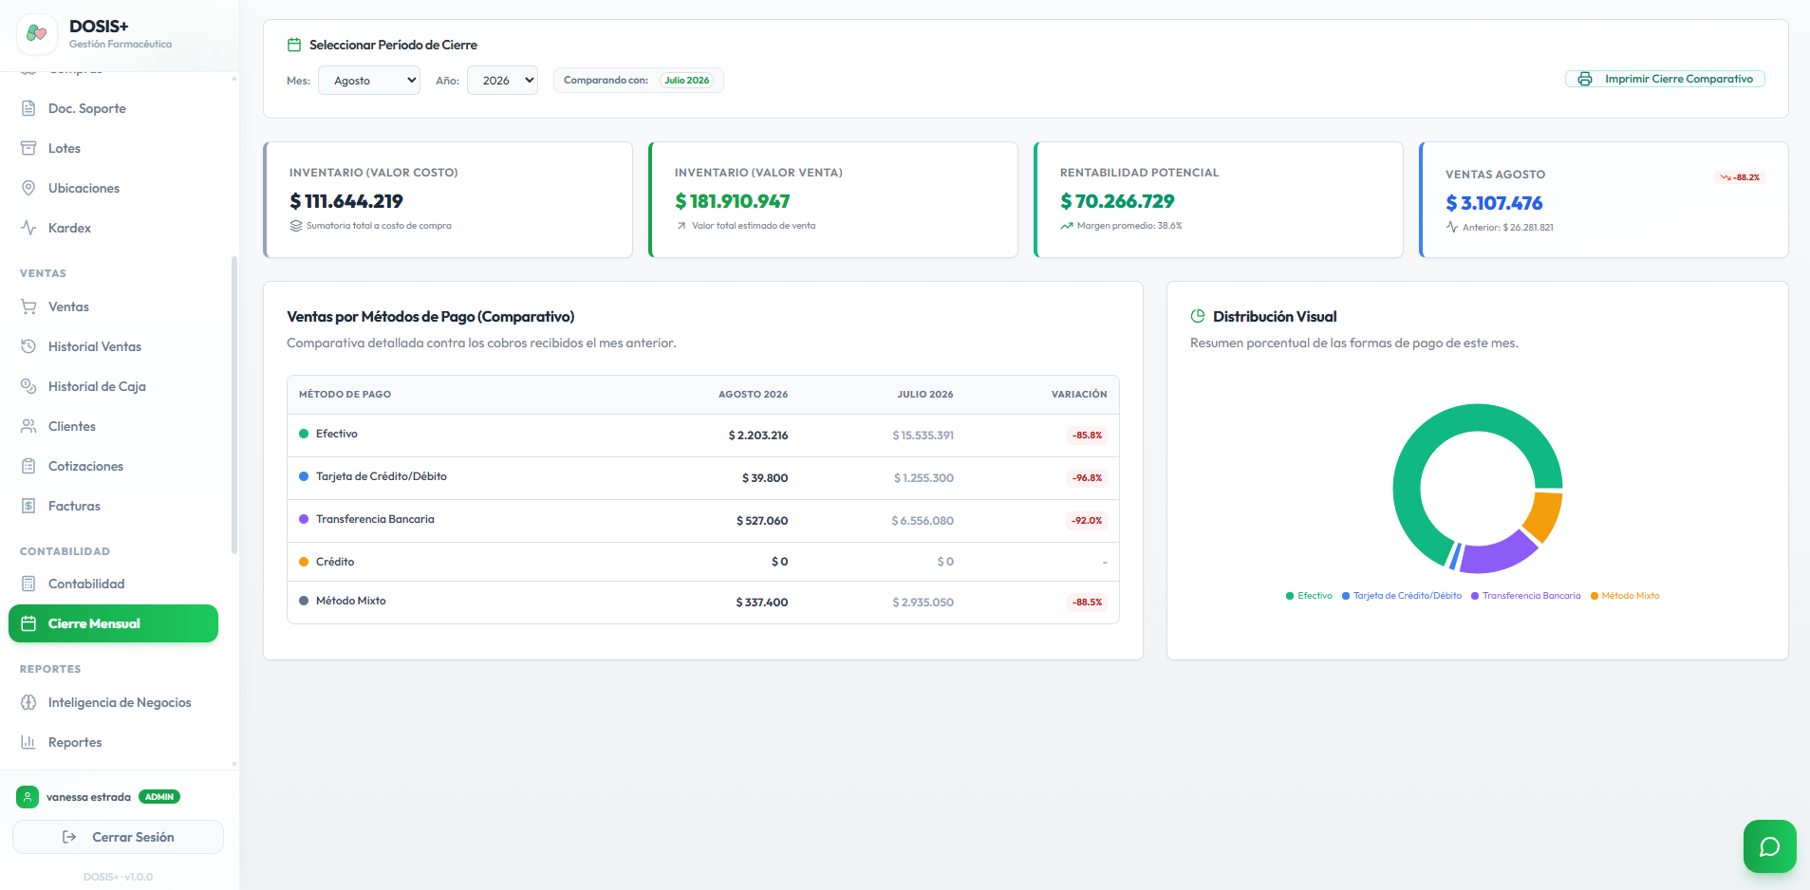
Task: Click the Reportes bar chart icon
Action: pos(28,742)
